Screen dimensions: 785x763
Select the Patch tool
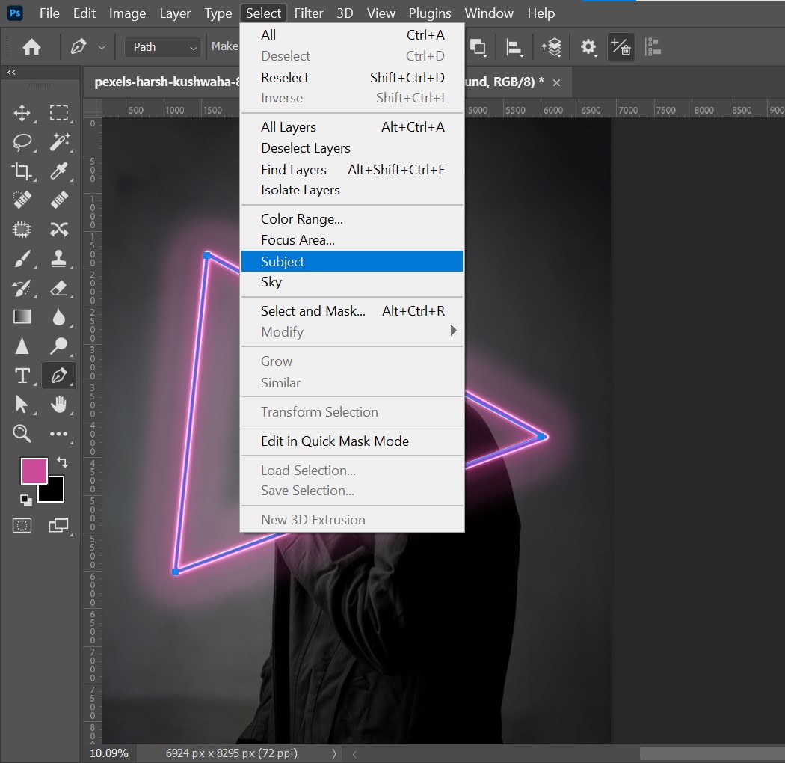pos(22,230)
